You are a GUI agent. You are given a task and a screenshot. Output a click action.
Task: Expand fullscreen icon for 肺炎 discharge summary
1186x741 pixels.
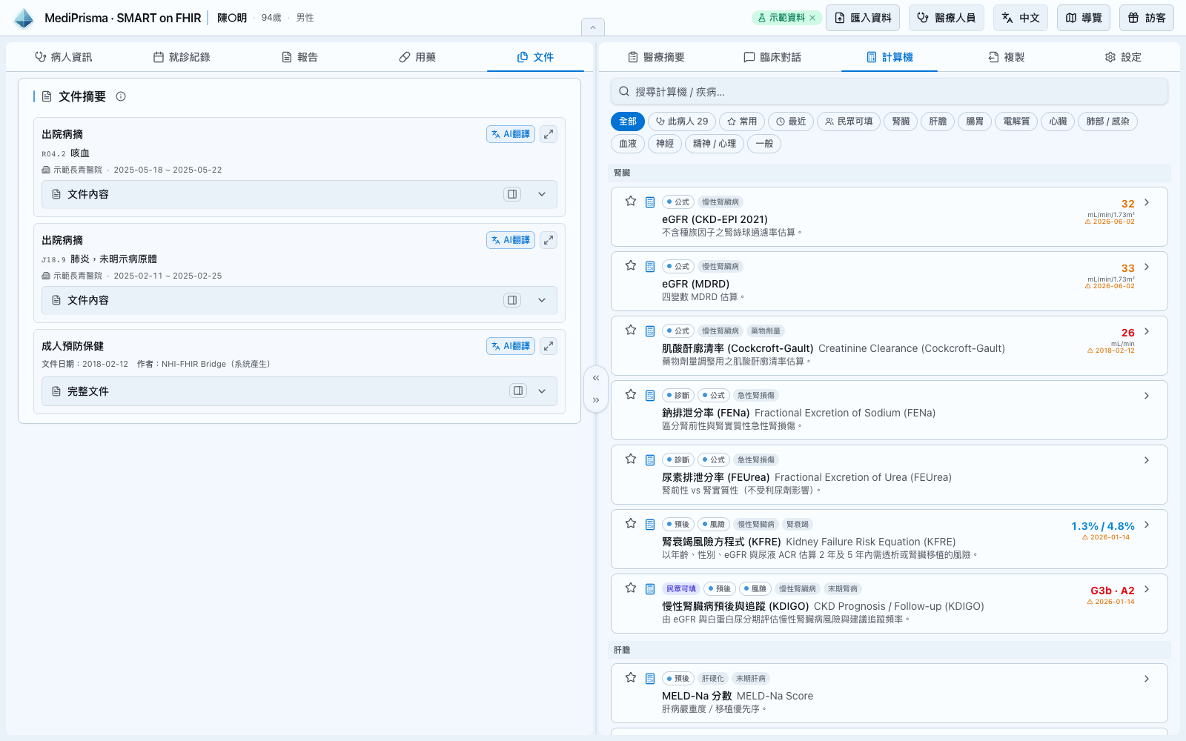(549, 240)
